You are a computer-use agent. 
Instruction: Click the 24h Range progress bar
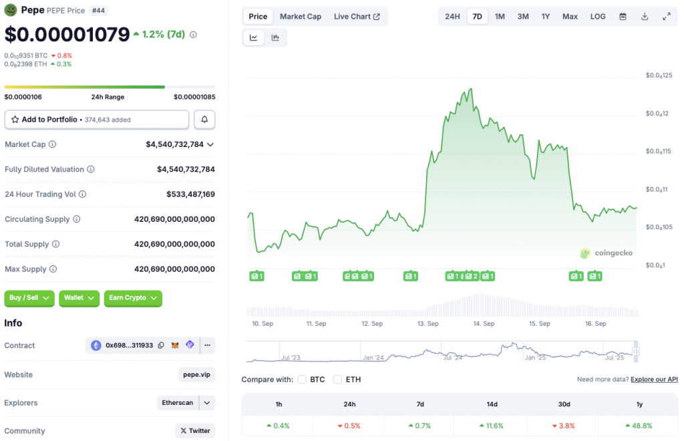(x=110, y=87)
